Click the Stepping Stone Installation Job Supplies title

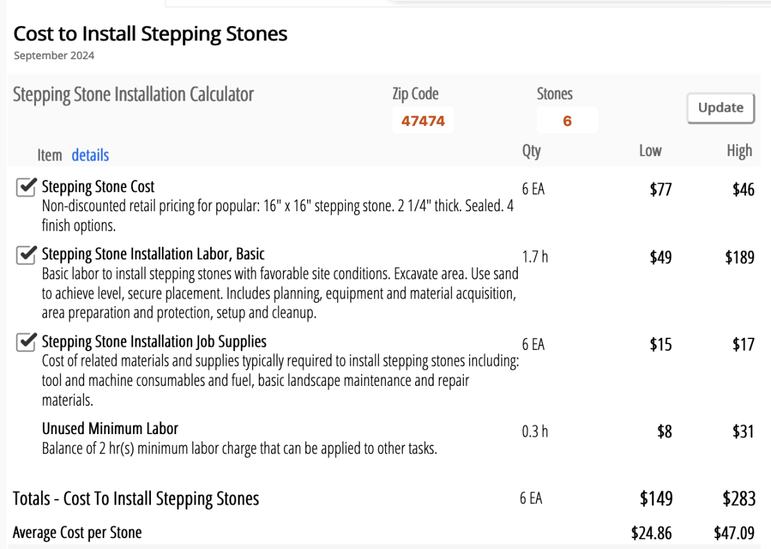click(154, 342)
